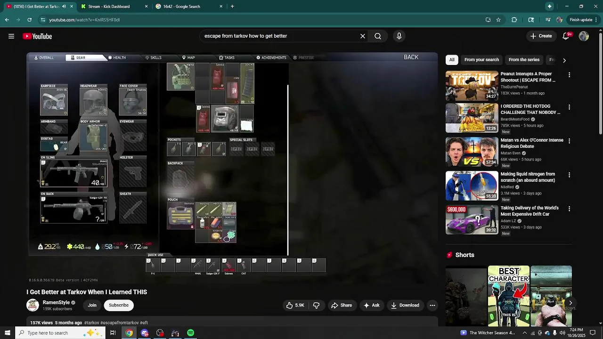Click the Windows taskbar search box

coord(60,333)
